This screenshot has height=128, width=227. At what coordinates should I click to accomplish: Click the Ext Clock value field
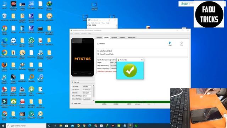87,93
